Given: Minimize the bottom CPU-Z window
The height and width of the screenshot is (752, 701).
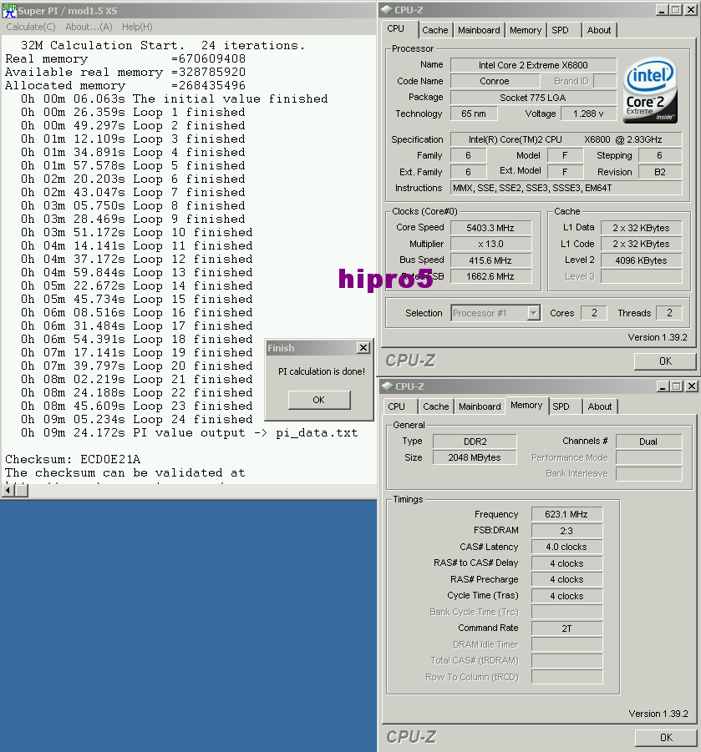Looking at the screenshot, I should (x=663, y=386).
